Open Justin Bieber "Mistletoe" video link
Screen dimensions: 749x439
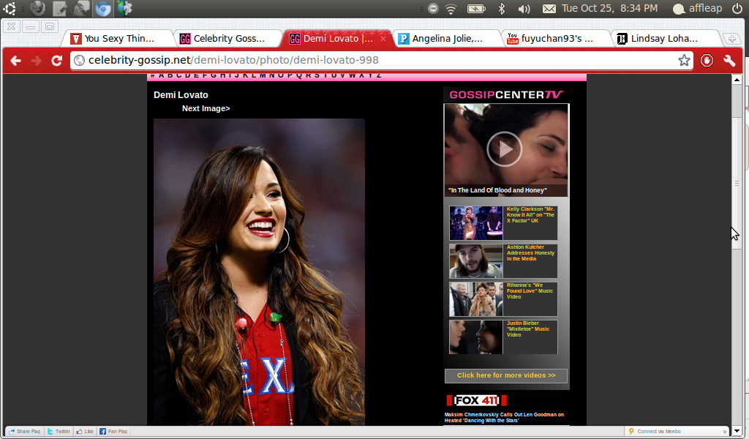(528, 329)
